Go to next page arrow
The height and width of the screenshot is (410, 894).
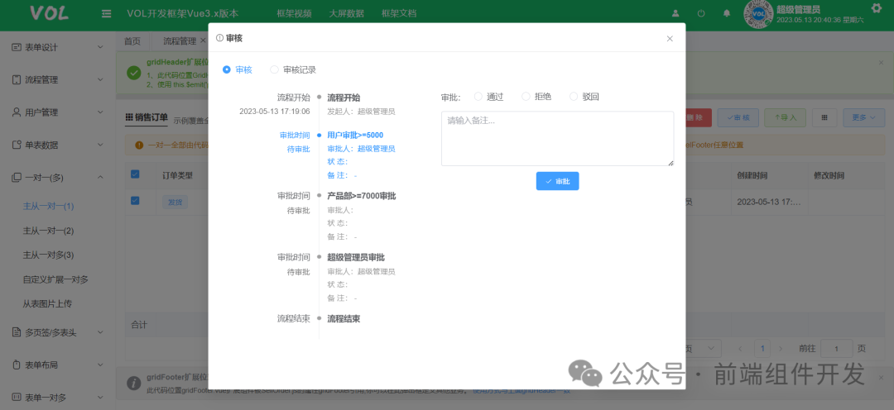tap(781, 348)
